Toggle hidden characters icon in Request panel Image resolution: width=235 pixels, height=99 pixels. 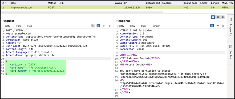pos(93,26)
